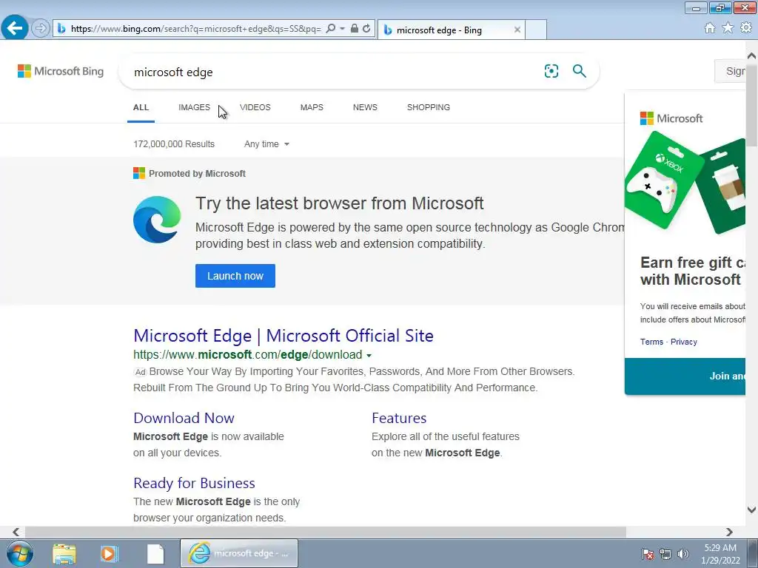
Task: Click the Action Center flag tray icon
Action: point(647,554)
